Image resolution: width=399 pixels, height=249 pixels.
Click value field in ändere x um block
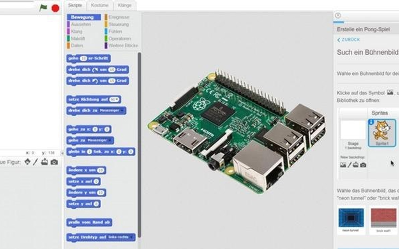tap(101, 170)
